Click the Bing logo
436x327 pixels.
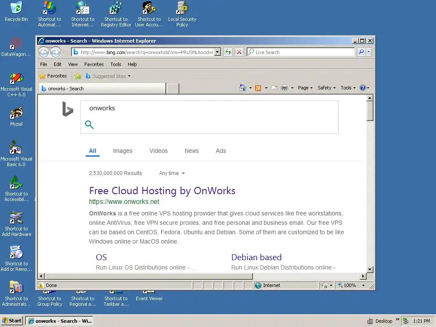click(68, 109)
